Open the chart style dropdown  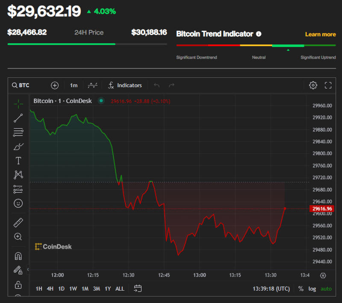(x=92, y=85)
